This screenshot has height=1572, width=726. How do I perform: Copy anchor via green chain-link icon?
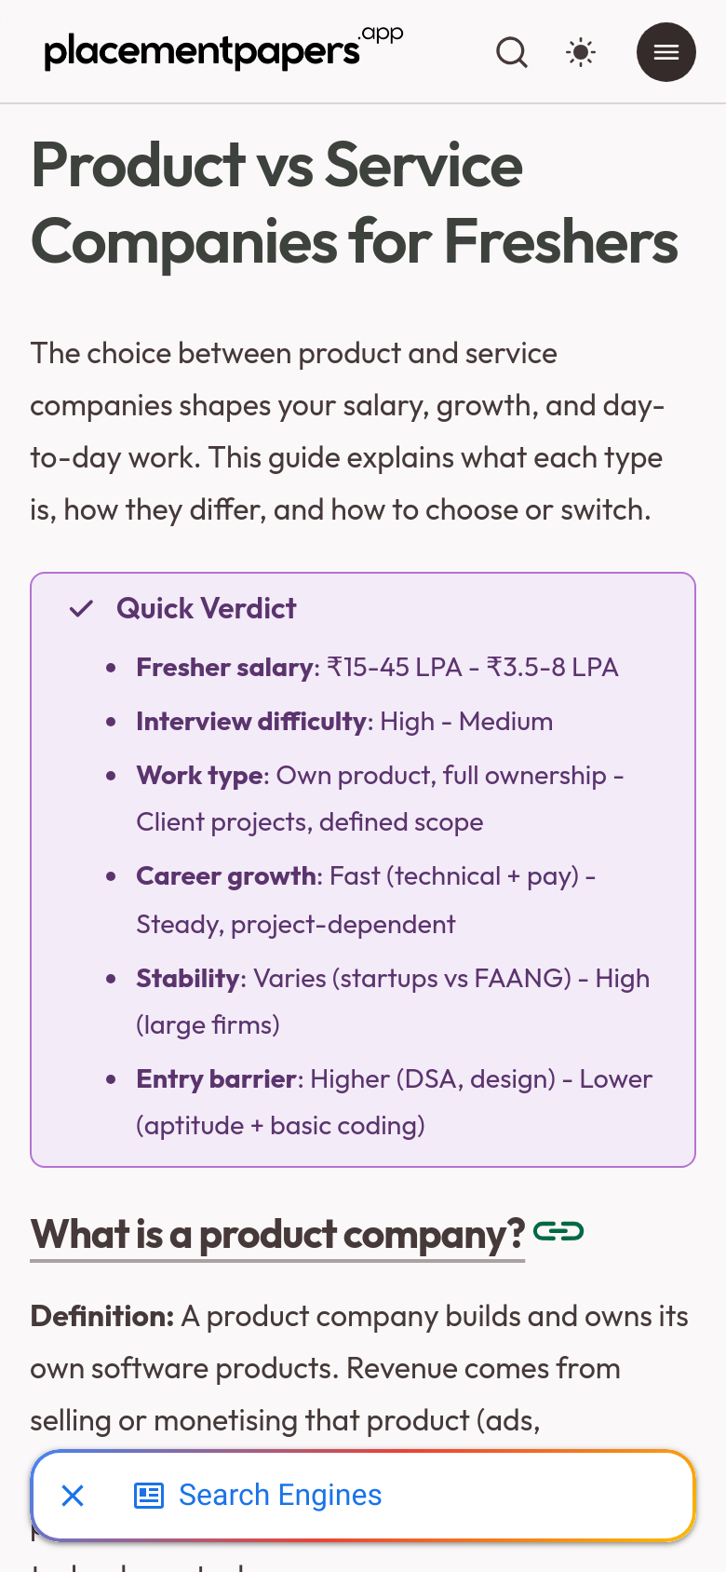pos(558,1232)
